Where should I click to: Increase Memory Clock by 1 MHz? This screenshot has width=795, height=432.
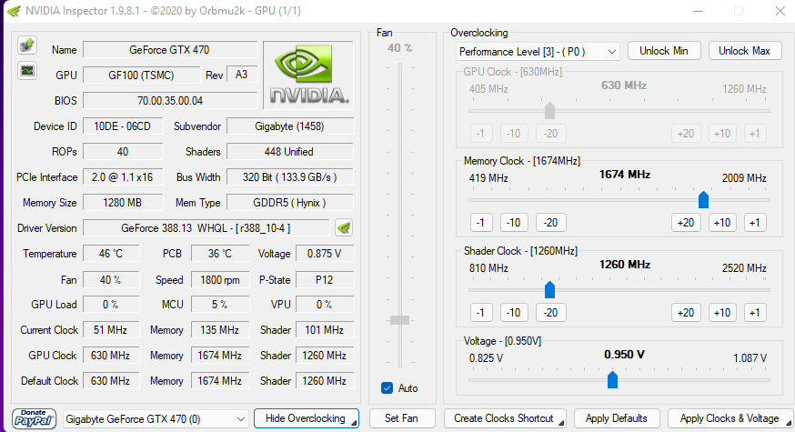coord(755,223)
